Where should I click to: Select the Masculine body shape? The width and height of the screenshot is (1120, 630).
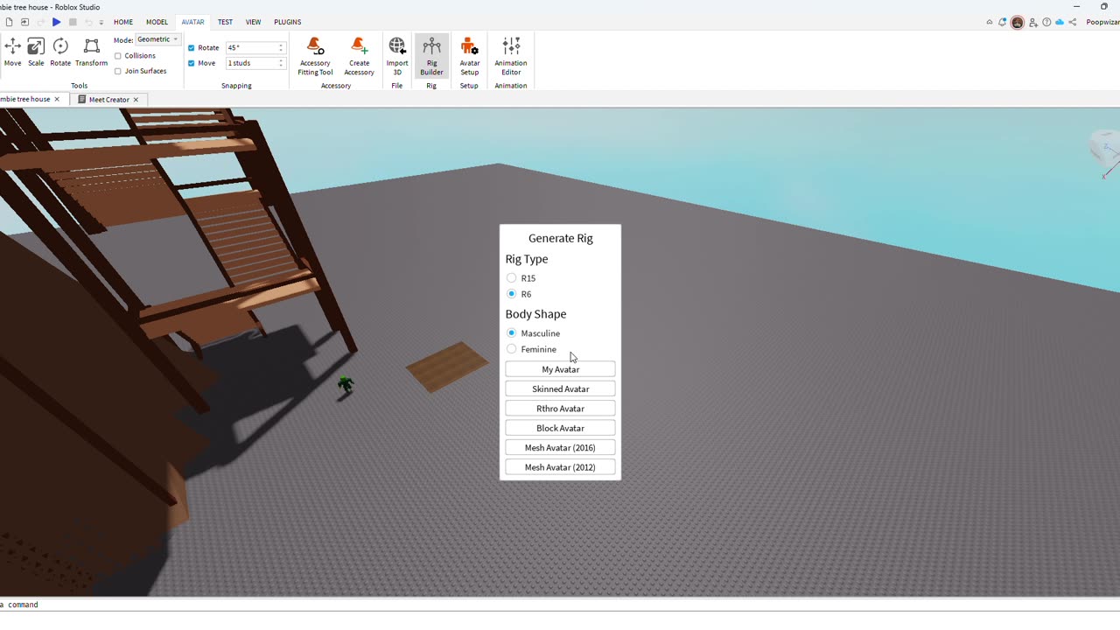[512, 333]
